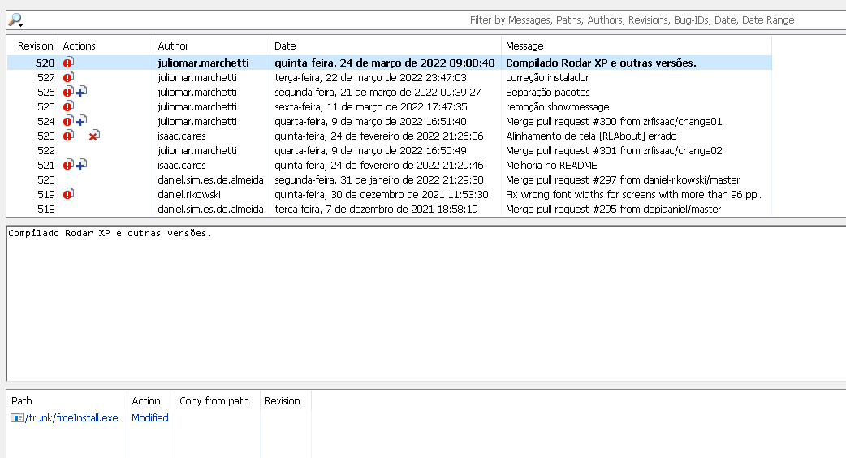This screenshot has height=458, width=846.
Task: Click the modified icon on revision 528
Action: coord(68,63)
